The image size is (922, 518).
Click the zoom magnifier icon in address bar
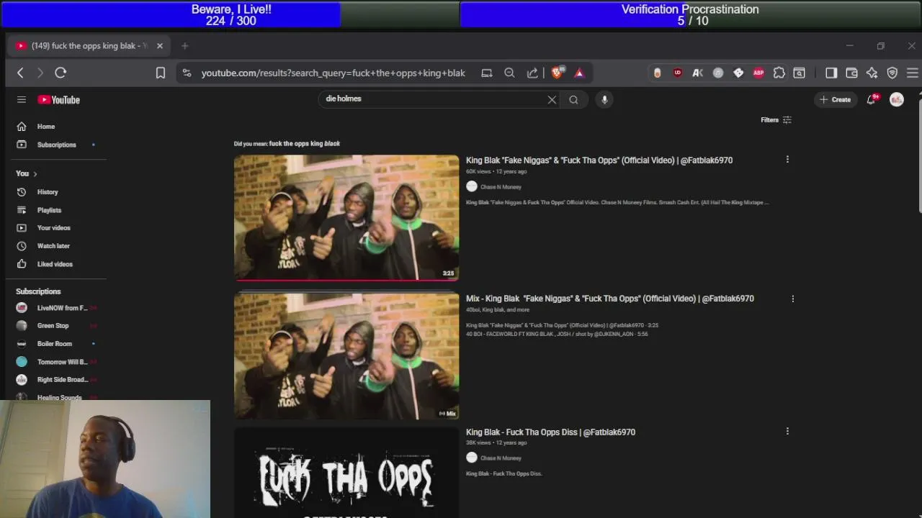(509, 73)
